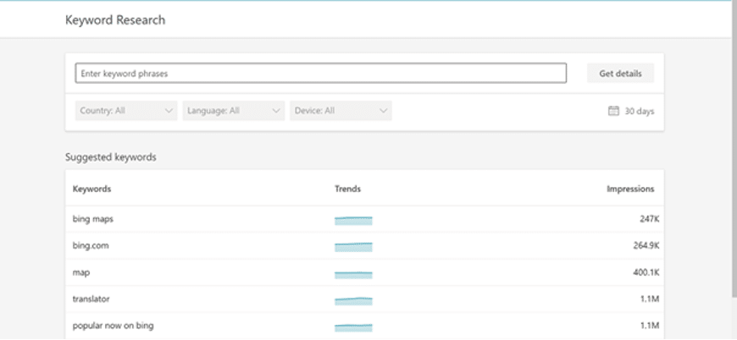The width and height of the screenshot is (737, 340).
Task: Click the Keywords column header
Action: pyautogui.click(x=91, y=189)
